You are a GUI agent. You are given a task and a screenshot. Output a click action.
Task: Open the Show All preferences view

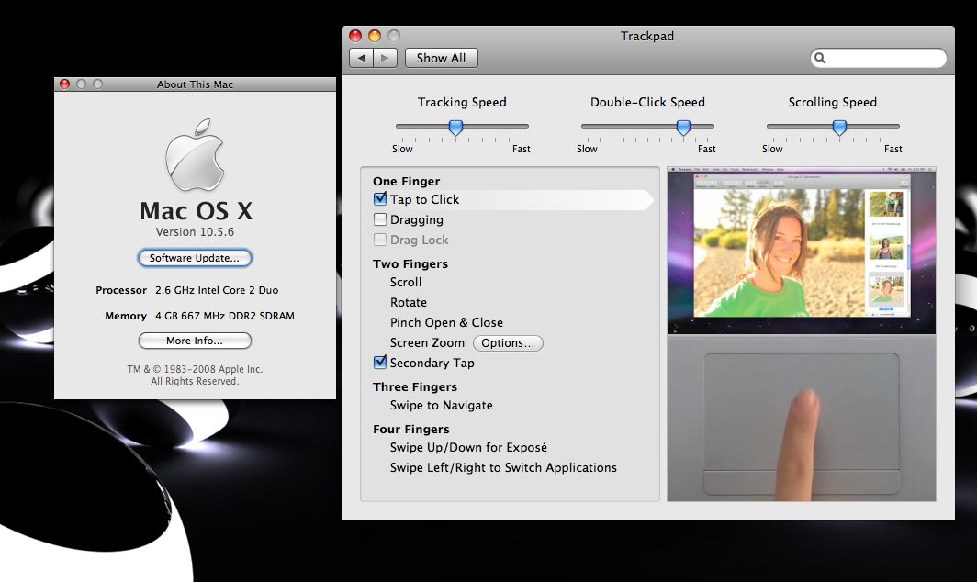441,58
